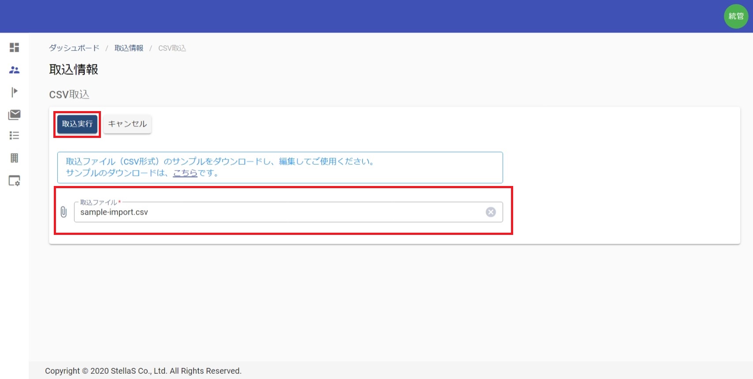Click the CSV取込 breadcrumb item

[x=172, y=48]
